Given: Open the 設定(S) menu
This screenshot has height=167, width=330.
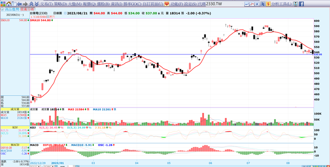Looking at the screenshot, I should pyautogui.click(x=190, y=4).
